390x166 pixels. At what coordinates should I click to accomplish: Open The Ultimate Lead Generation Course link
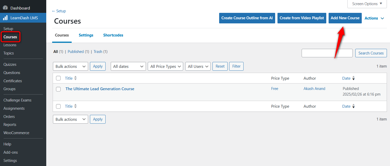click(100, 89)
